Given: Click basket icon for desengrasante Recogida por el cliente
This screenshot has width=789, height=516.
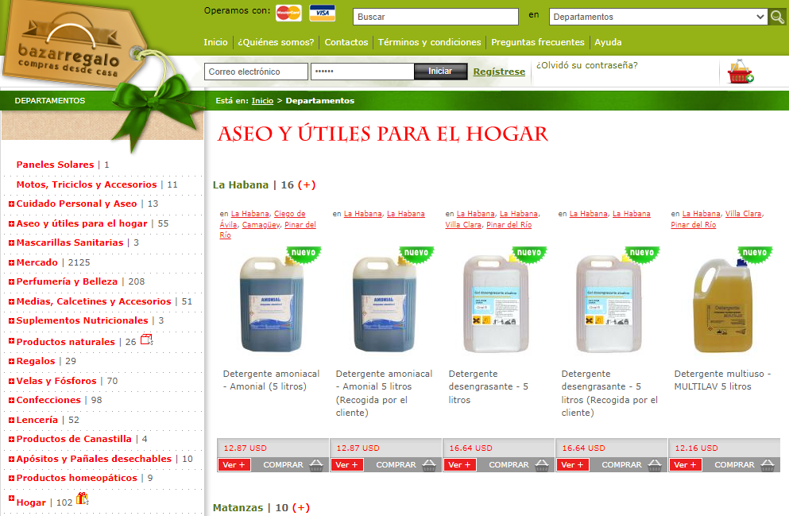Looking at the screenshot, I should pyautogui.click(x=655, y=465).
